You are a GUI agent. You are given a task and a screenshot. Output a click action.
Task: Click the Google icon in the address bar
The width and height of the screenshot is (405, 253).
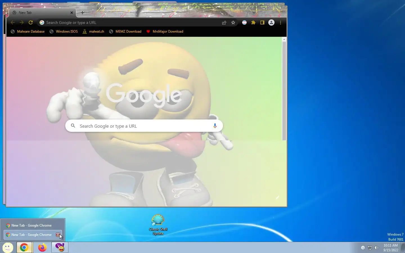coord(42,22)
